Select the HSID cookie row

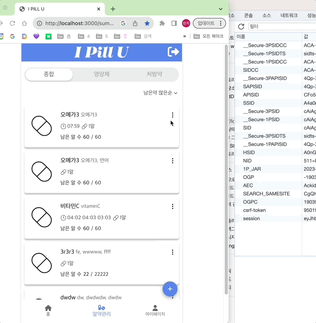click(275, 153)
